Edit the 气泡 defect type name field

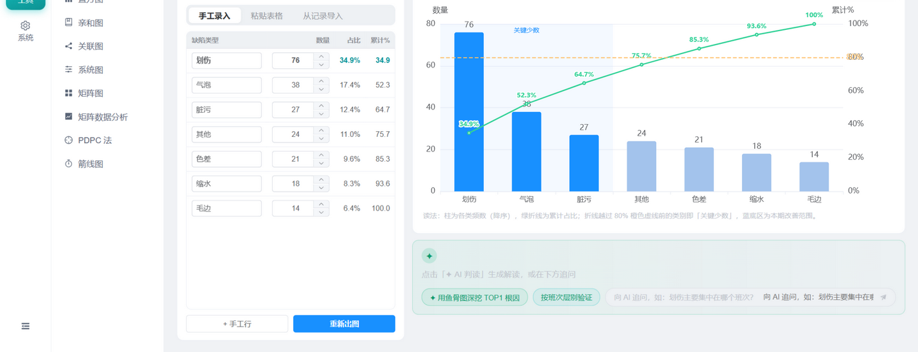(x=226, y=85)
